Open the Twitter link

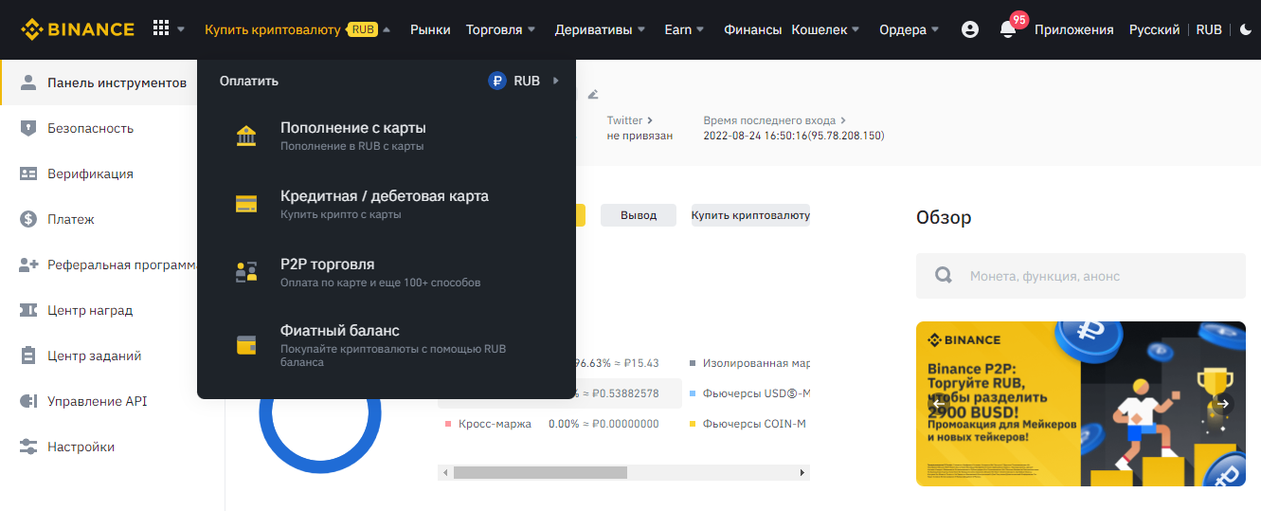coord(630,120)
